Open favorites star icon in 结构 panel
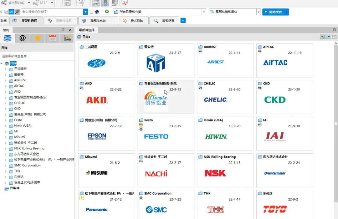338x219 pixels. click(38, 38)
